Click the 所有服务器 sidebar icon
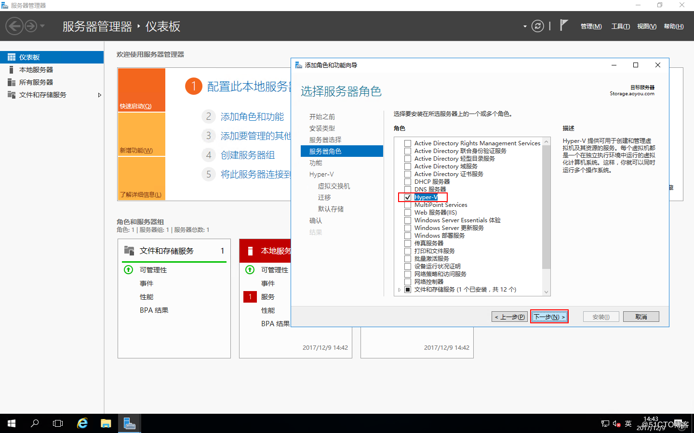The height and width of the screenshot is (433, 694). point(12,82)
